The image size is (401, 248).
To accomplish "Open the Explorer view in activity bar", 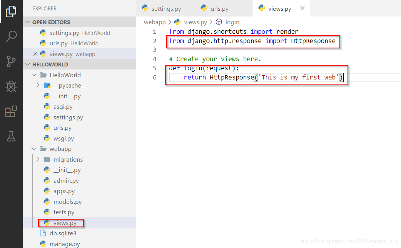I will [x=11, y=11].
